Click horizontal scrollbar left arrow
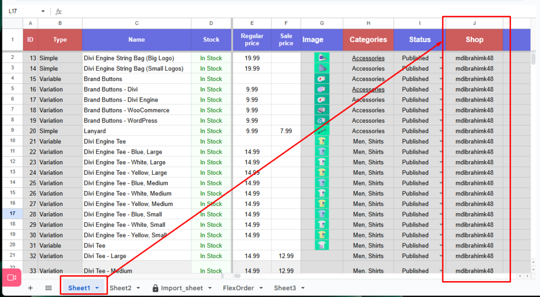The width and height of the screenshot is (540, 297). [x=520, y=276]
